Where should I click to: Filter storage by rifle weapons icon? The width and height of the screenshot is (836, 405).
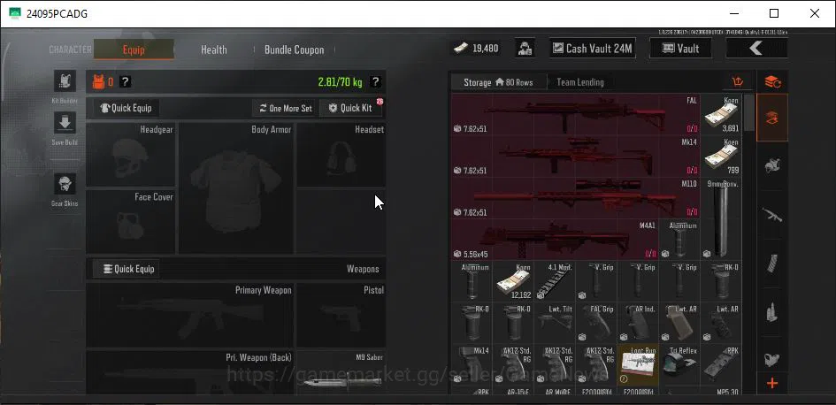pyautogui.click(x=772, y=215)
